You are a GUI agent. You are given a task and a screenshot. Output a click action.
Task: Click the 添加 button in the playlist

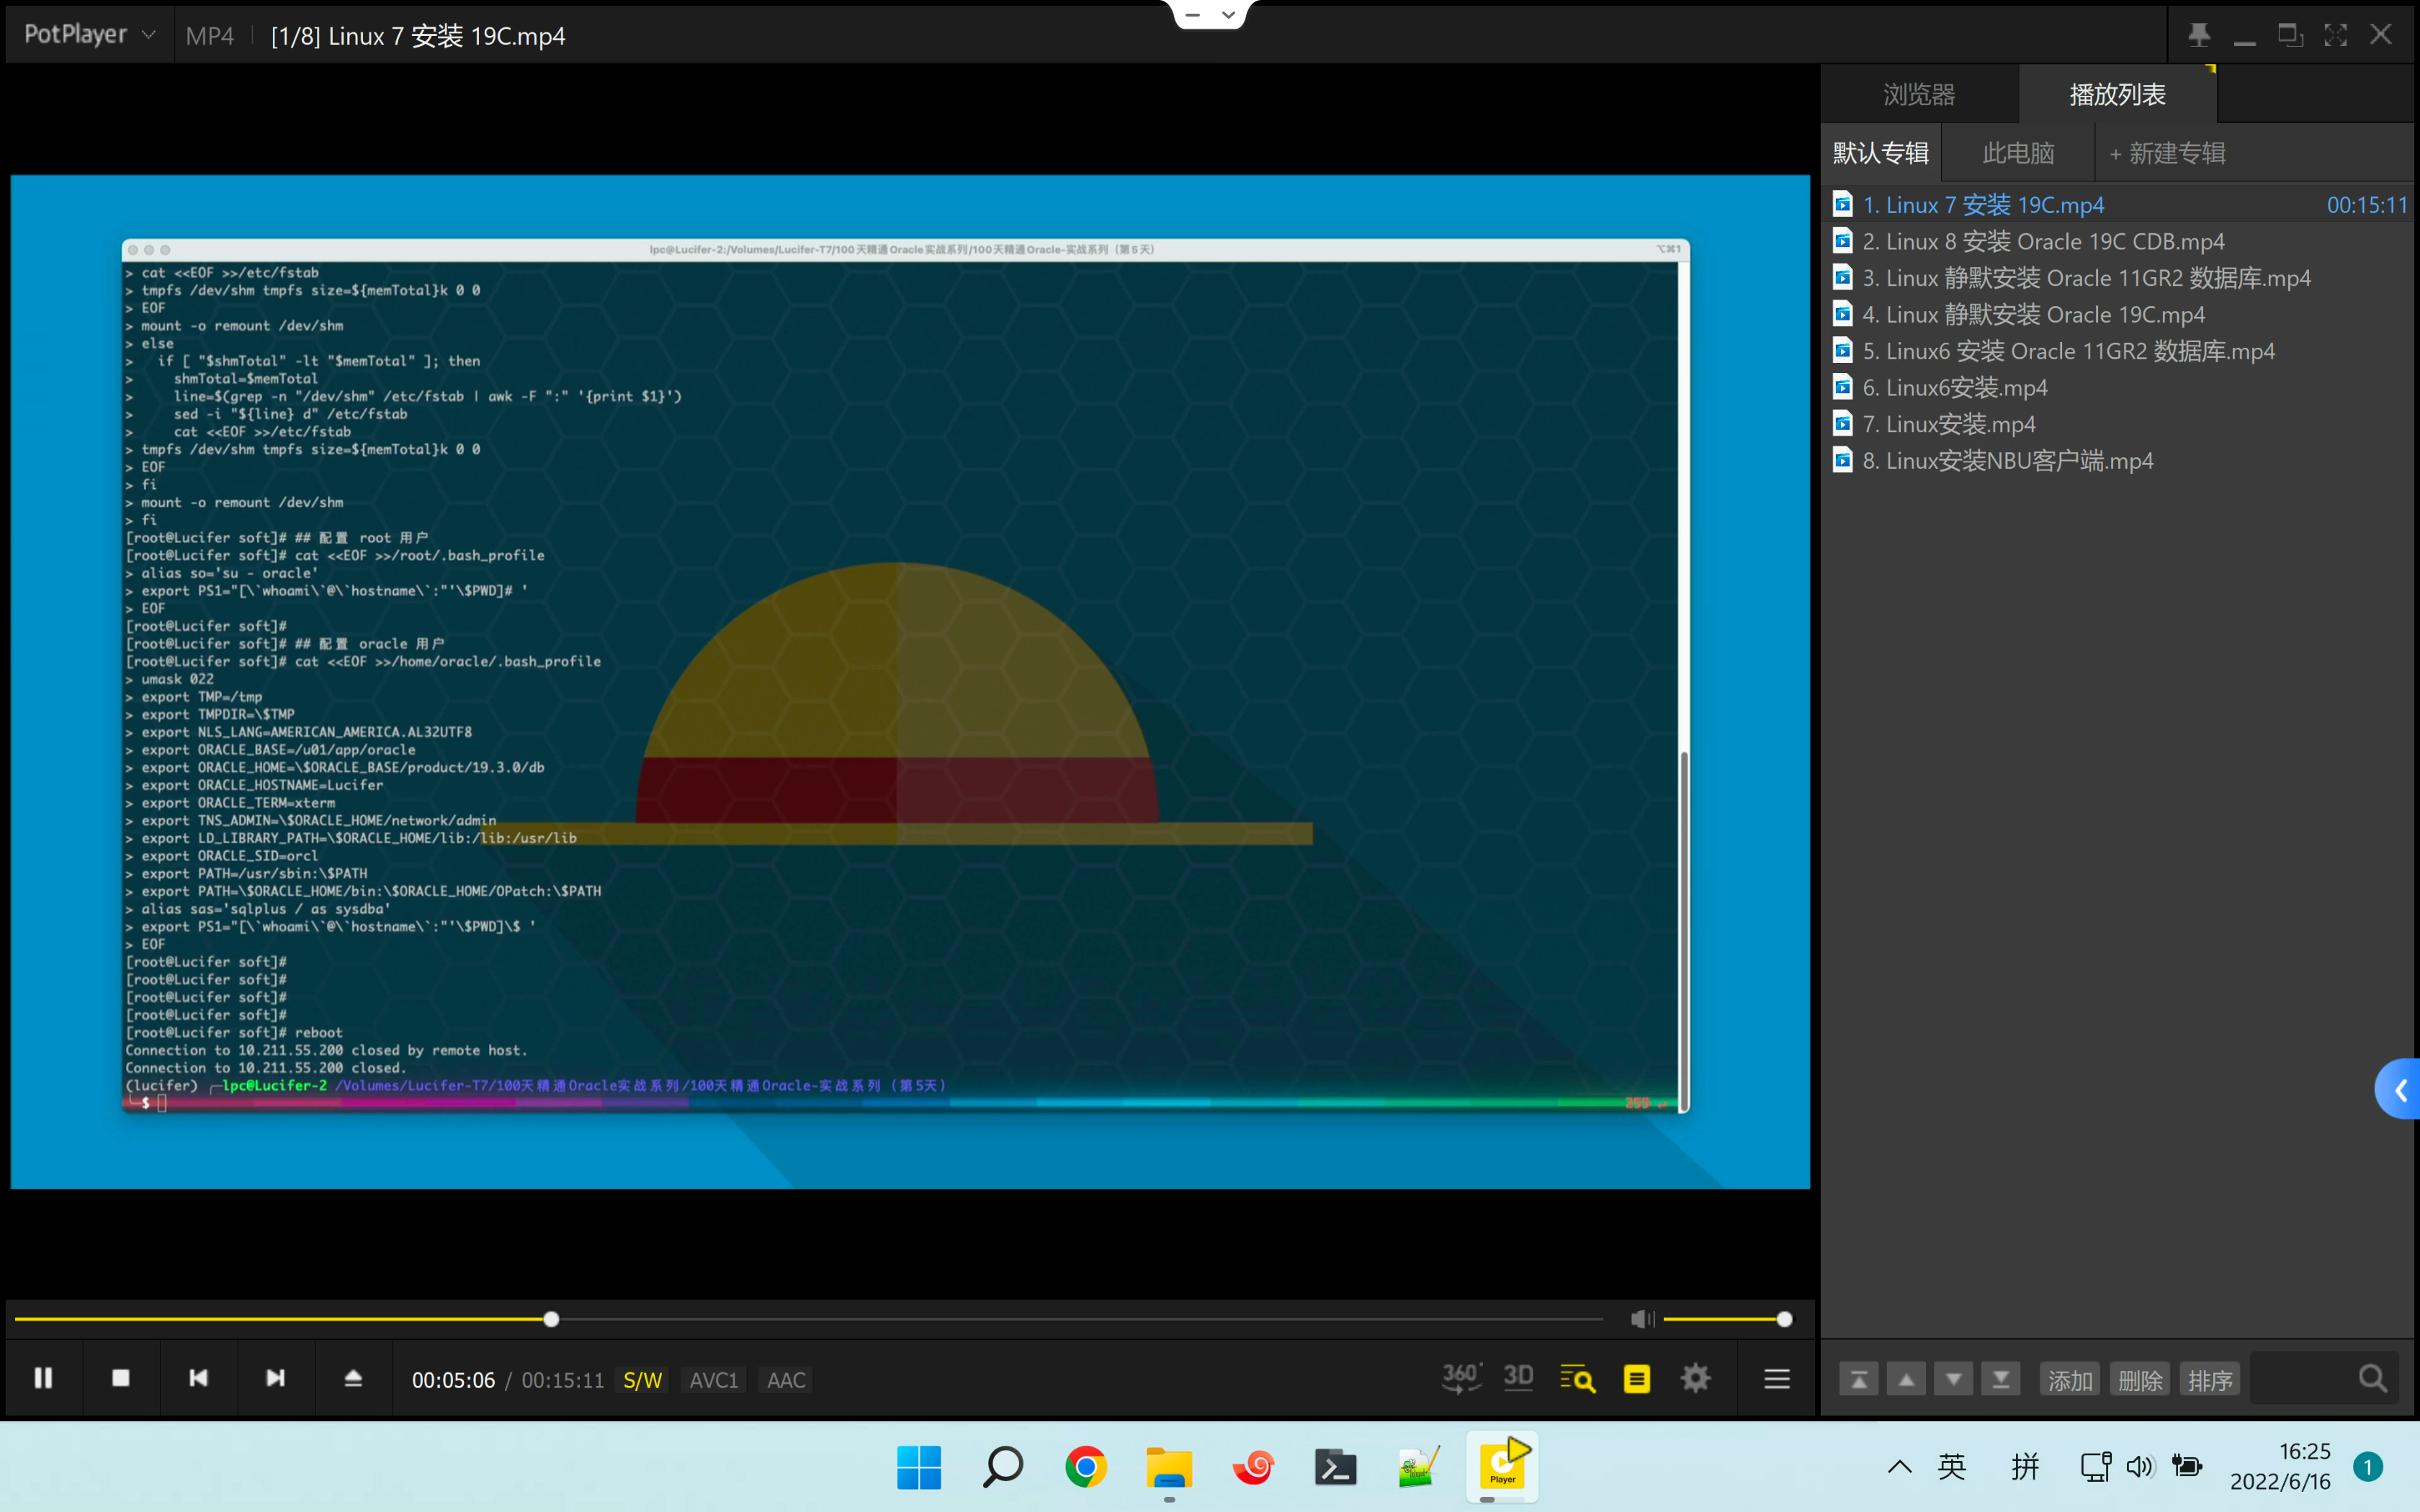click(x=2069, y=1380)
